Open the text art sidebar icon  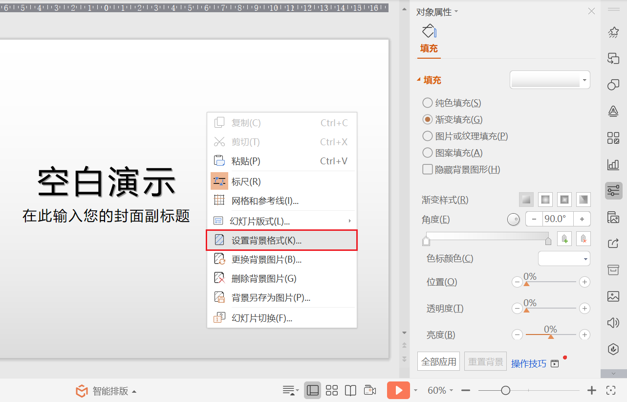tap(613, 112)
